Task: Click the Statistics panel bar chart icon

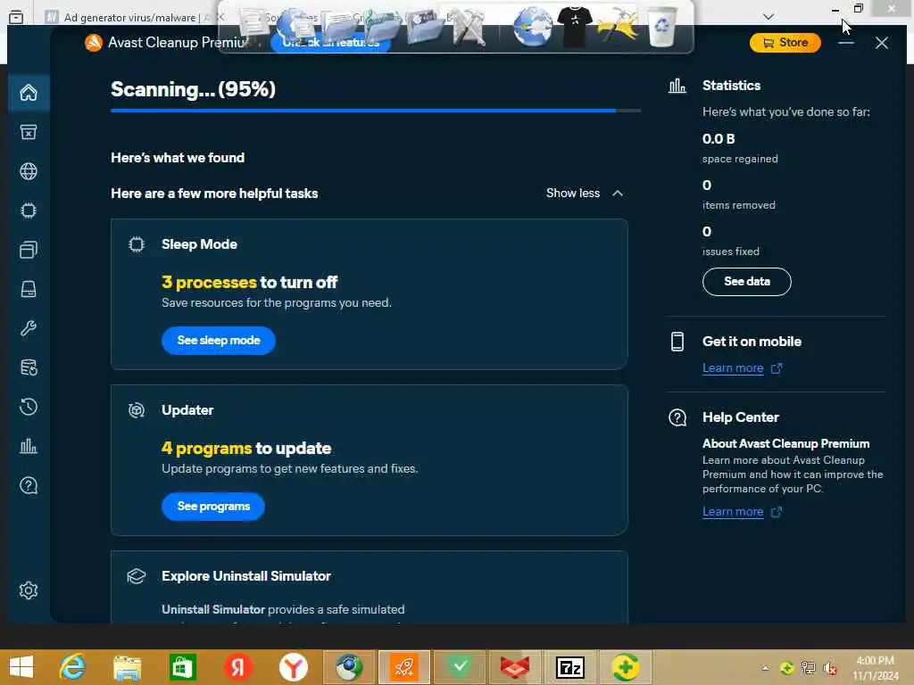Action: pyautogui.click(x=677, y=87)
